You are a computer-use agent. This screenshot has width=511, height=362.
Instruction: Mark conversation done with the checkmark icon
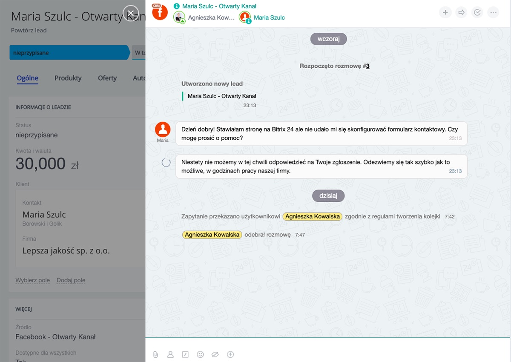[x=477, y=12]
